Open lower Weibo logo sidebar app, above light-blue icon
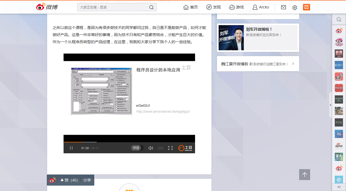Image resolution: width=346 pixels, height=191 pixels. 339,168
